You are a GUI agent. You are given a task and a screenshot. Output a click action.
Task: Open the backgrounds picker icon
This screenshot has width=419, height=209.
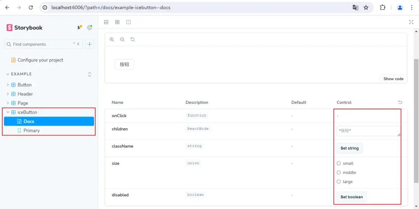tap(106, 22)
